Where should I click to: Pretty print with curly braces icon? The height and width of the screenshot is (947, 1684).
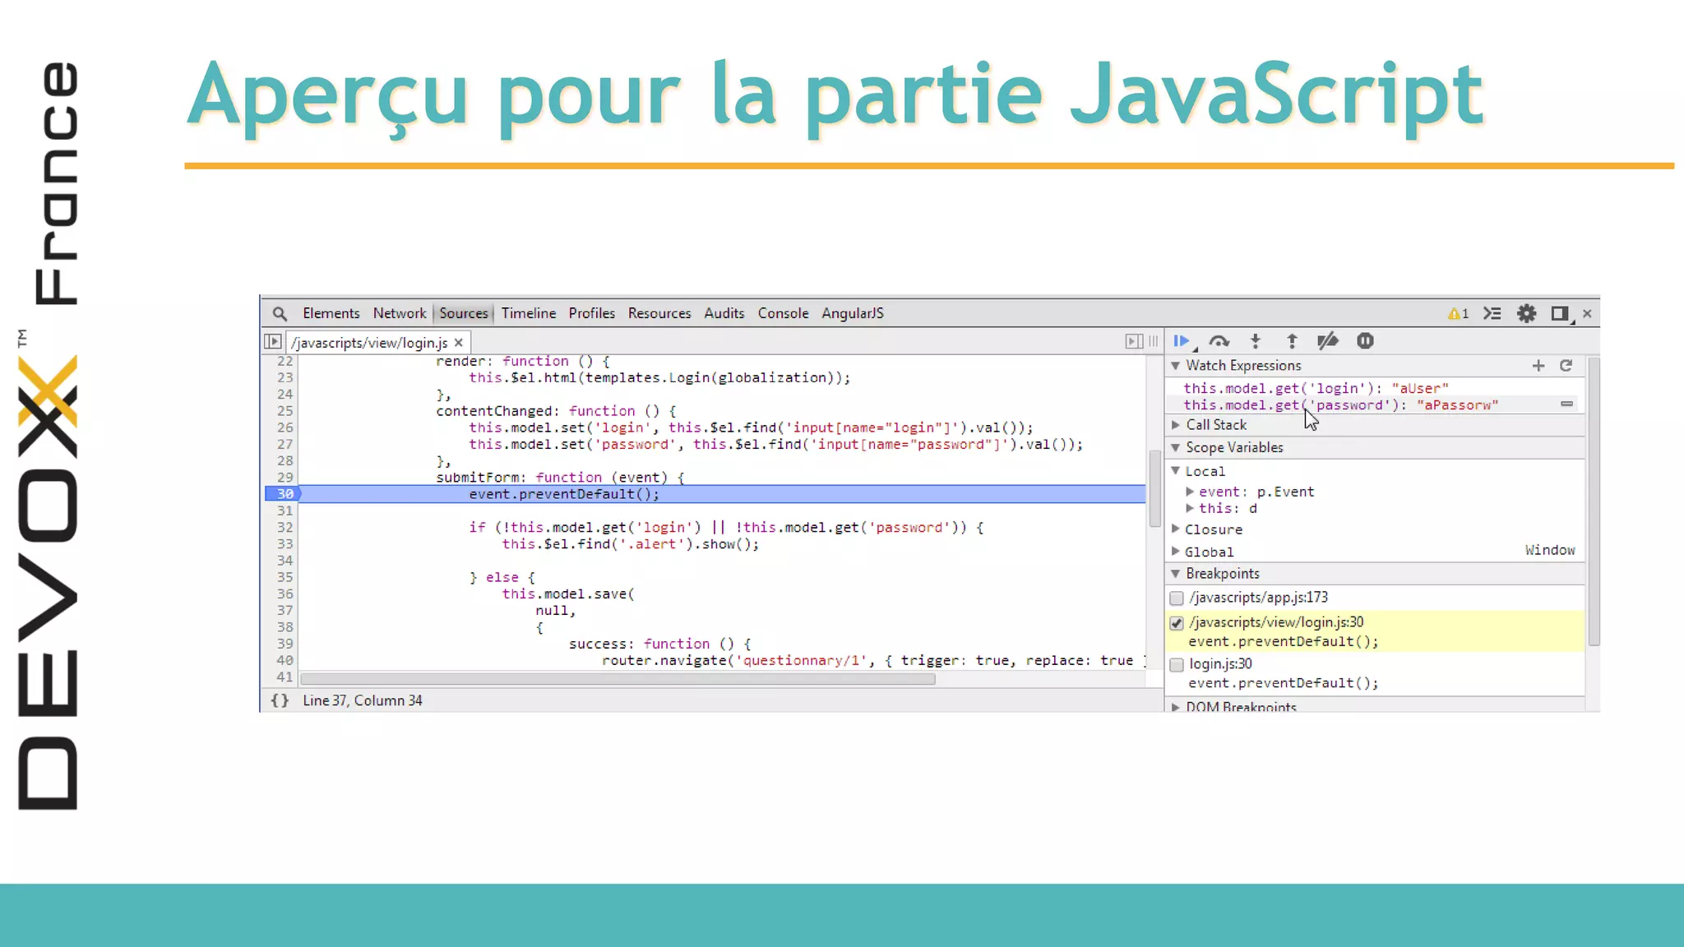click(280, 700)
